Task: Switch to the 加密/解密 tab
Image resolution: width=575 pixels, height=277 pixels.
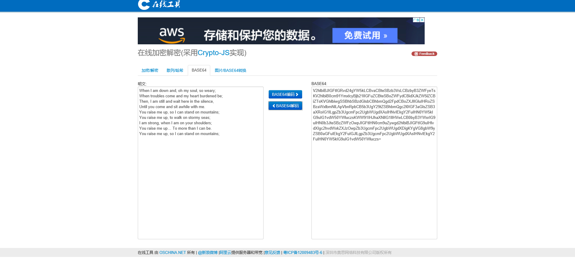Action: coord(150,70)
